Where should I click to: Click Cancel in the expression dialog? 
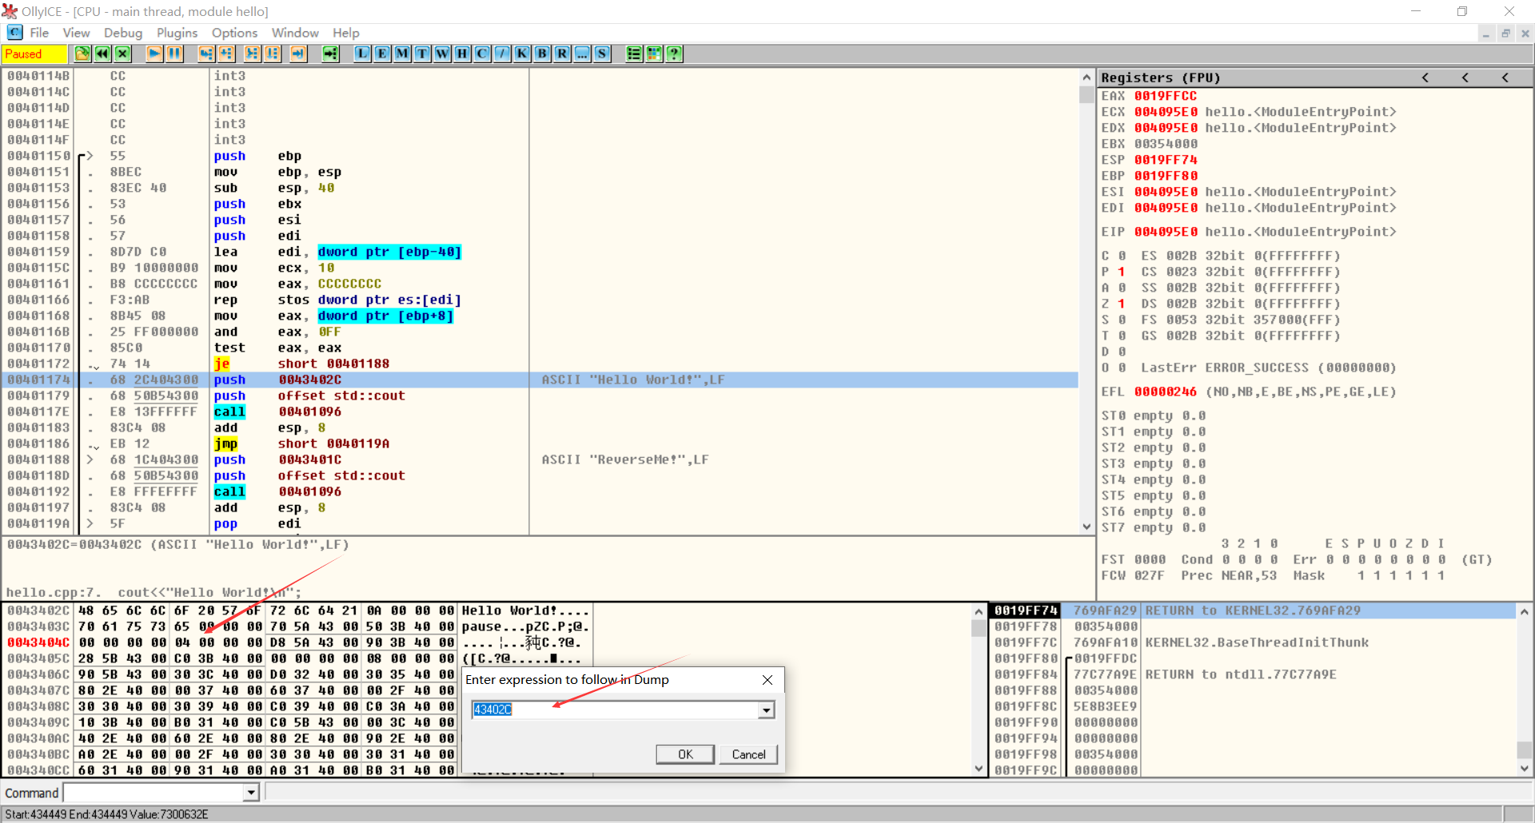pos(748,754)
